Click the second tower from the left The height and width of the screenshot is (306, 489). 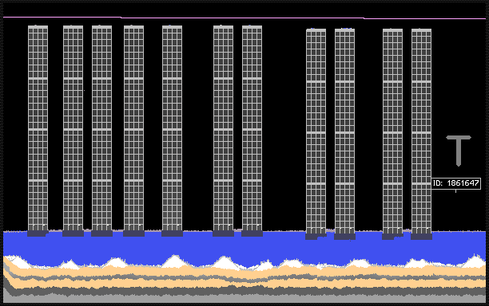[x=73, y=128]
